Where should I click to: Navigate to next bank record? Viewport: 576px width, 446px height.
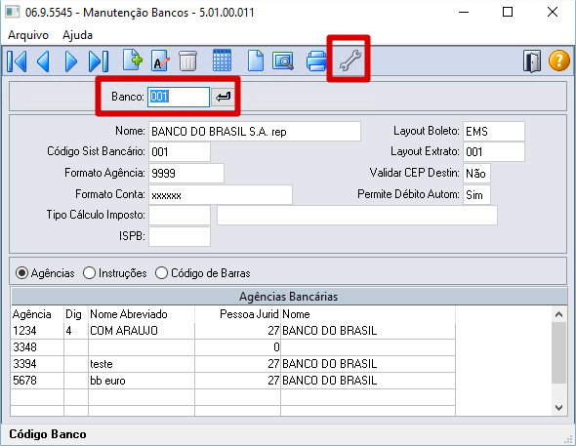(71, 61)
